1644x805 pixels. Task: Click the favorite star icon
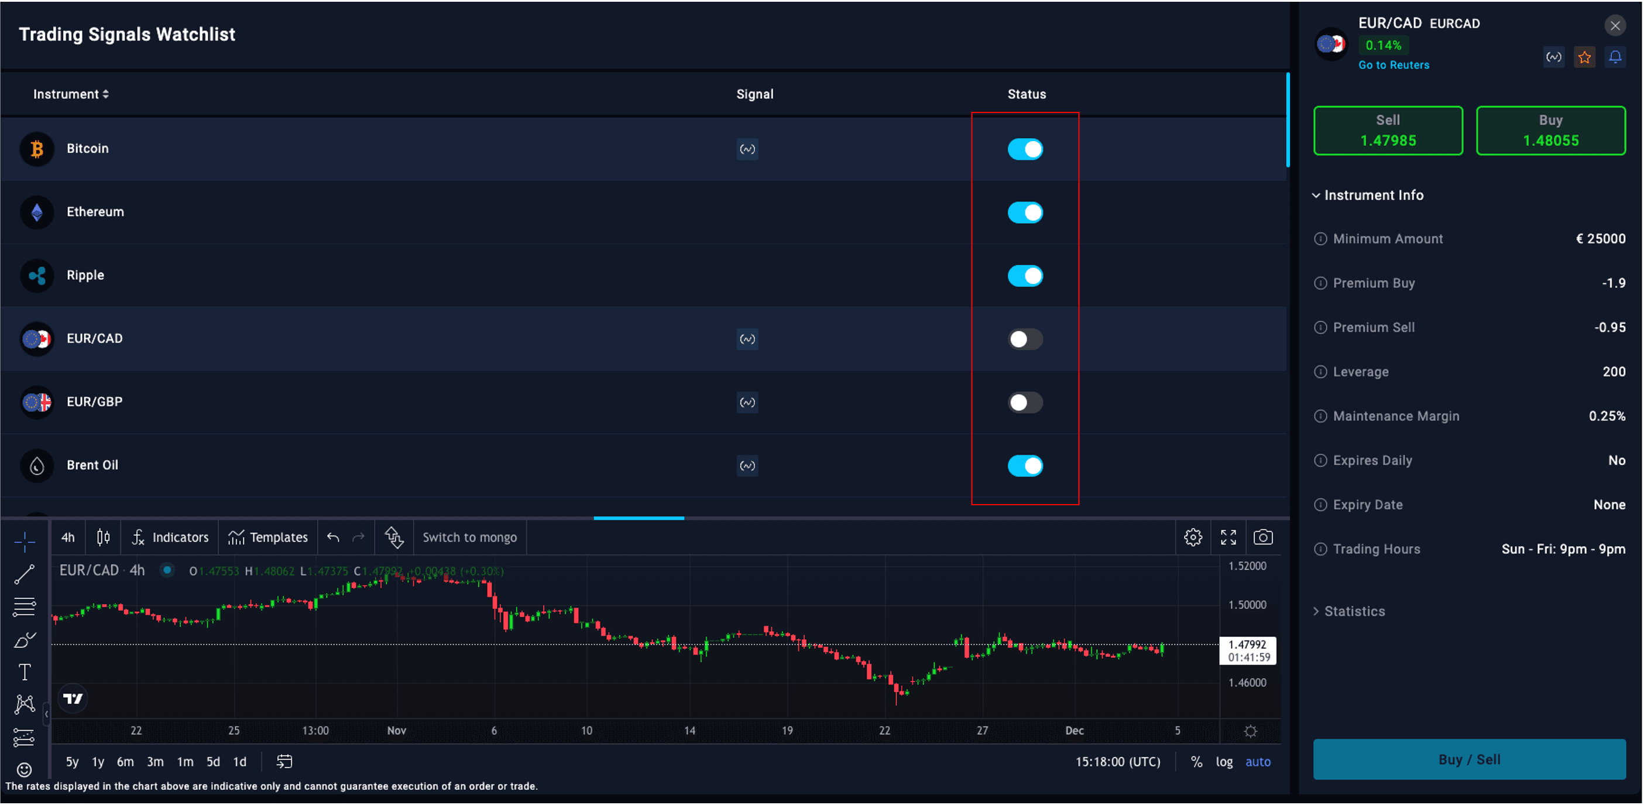click(x=1584, y=57)
